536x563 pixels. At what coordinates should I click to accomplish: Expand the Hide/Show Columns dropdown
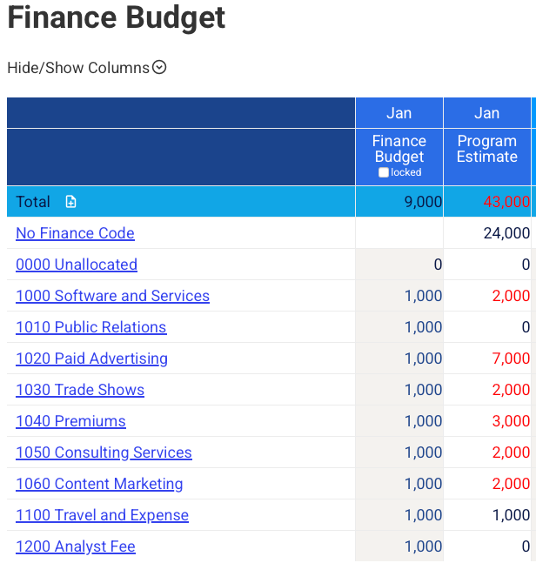pyautogui.click(x=159, y=67)
